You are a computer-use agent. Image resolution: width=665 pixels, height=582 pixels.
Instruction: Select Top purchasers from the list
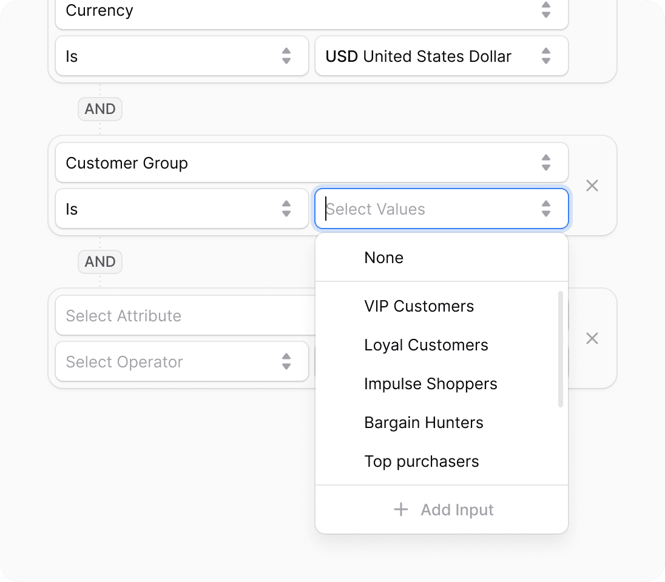pyautogui.click(x=422, y=461)
